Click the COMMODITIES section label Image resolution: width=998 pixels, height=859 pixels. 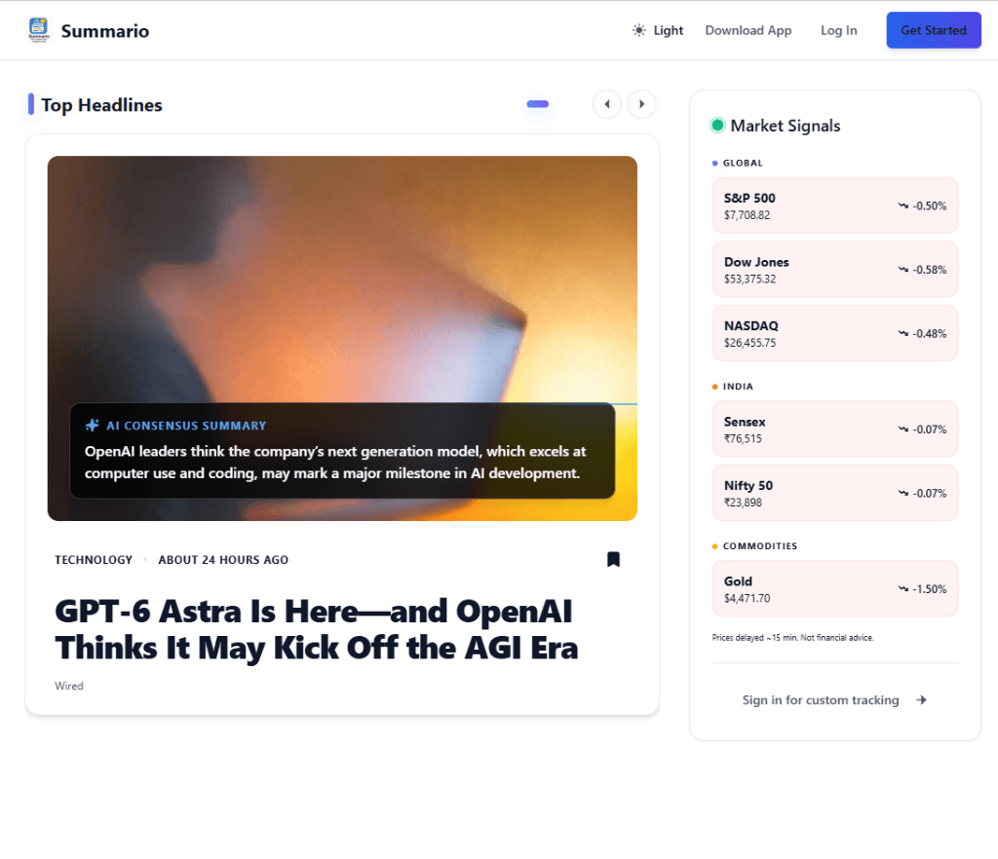coord(760,546)
